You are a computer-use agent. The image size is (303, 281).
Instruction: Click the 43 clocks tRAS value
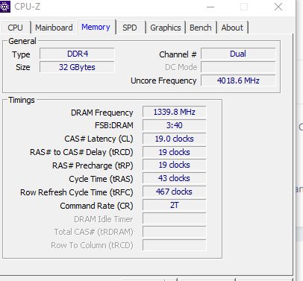point(175,178)
